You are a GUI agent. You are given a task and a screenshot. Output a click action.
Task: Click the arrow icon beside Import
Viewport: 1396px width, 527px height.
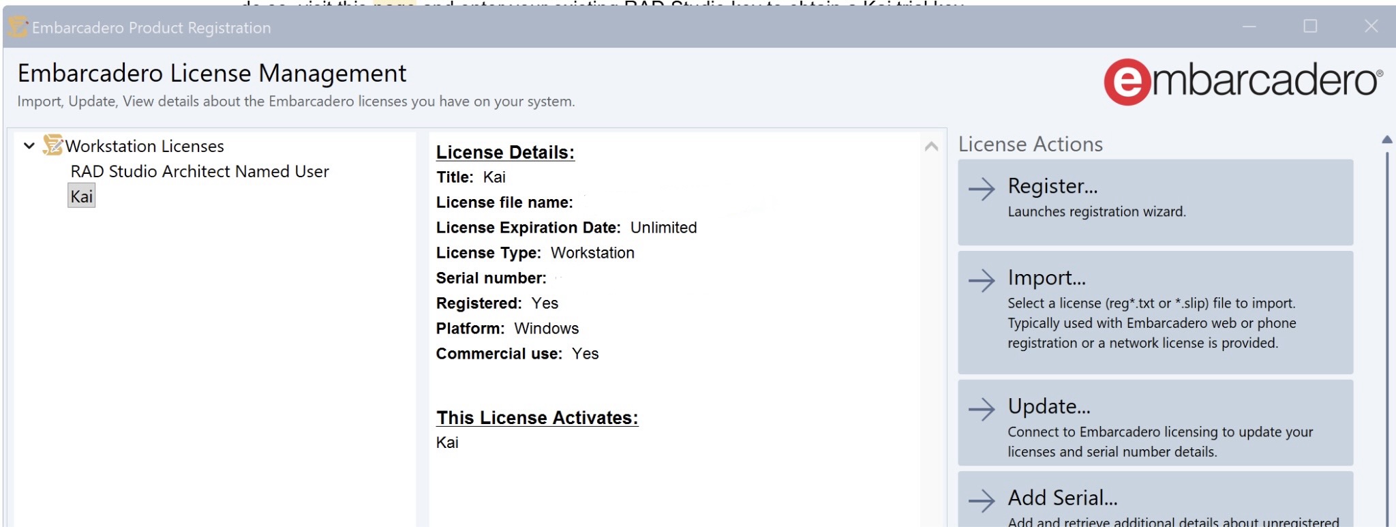[x=982, y=280]
